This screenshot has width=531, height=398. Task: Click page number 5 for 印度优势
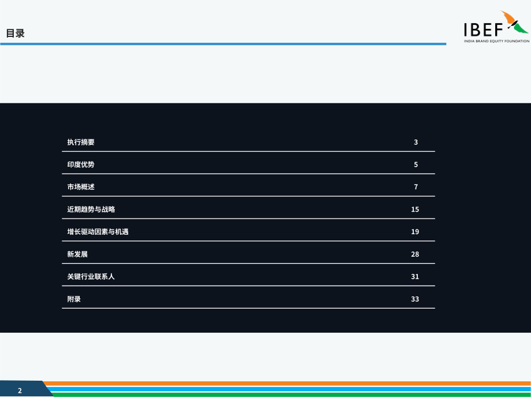416,164
